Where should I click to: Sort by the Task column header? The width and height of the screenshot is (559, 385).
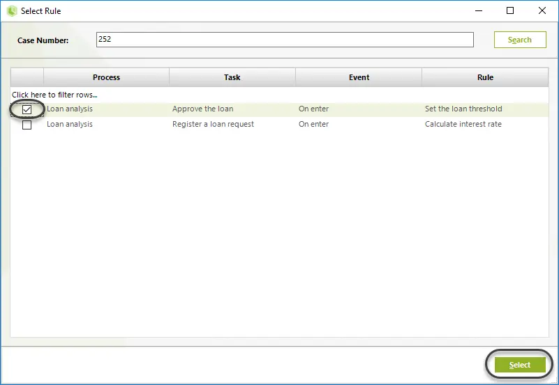pos(232,77)
